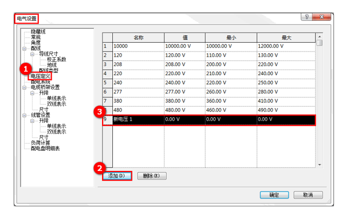Viewport: 340px width, 217px height.
Task: Select the 新电压 1 name cell
Action: pos(139,119)
